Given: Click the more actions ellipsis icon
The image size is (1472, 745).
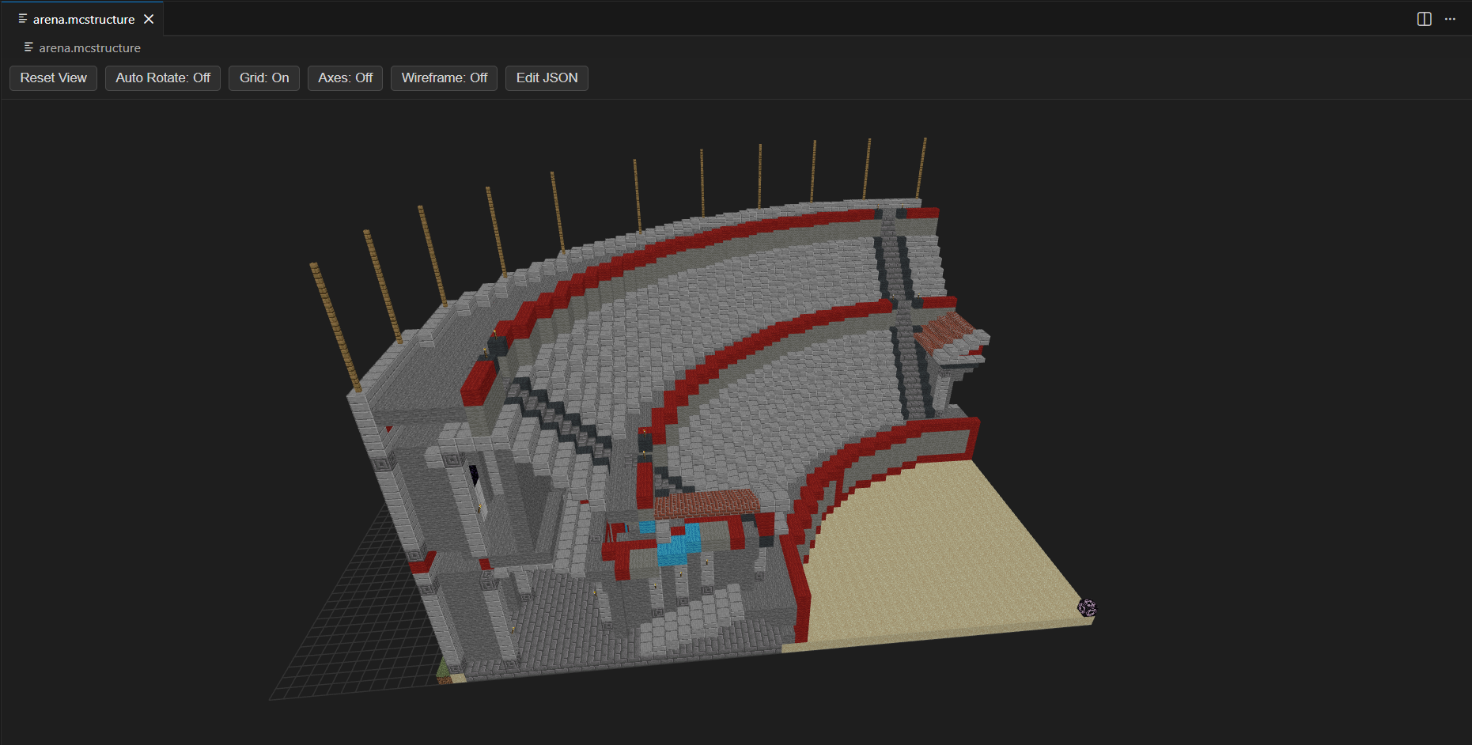Looking at the screenshot, I should click(x=1450, y=18).
